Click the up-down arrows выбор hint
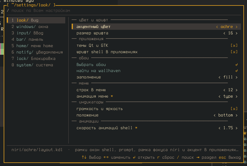Image resolution: width=247 pixels, height=166 pixels. point(91,157)
